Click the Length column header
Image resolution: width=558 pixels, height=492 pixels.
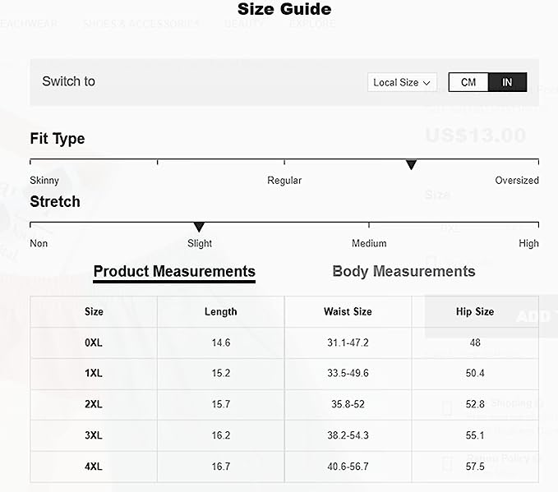click(x=220, y=311)
